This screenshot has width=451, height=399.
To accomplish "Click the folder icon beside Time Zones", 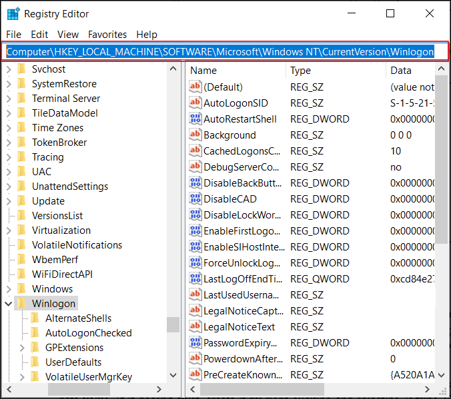I will coord(21,127).
